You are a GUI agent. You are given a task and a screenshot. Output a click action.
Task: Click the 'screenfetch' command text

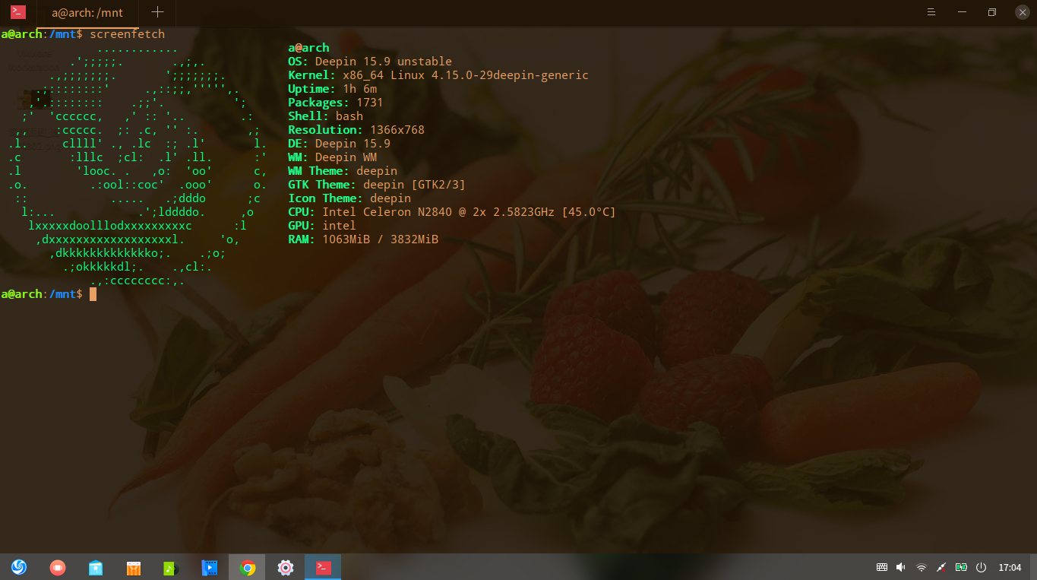click(x=127, y=34)
